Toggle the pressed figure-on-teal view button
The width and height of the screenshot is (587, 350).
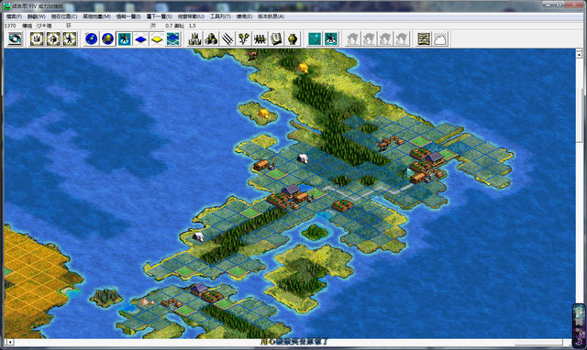tap(124, 38)
